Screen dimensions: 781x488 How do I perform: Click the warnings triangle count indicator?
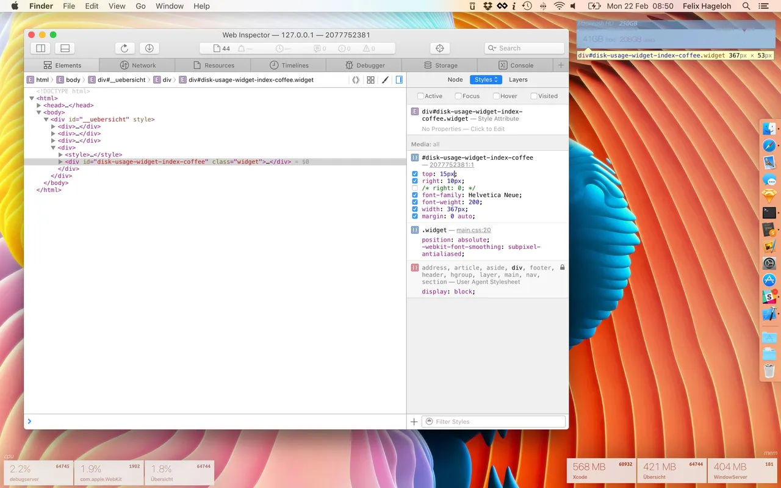[x=369, y=49]
